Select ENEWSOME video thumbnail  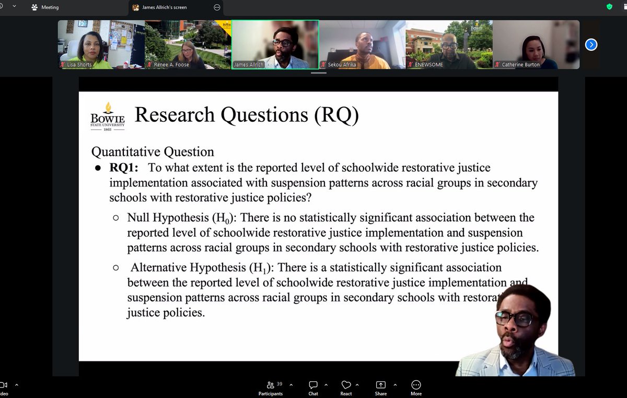point(449,44)
